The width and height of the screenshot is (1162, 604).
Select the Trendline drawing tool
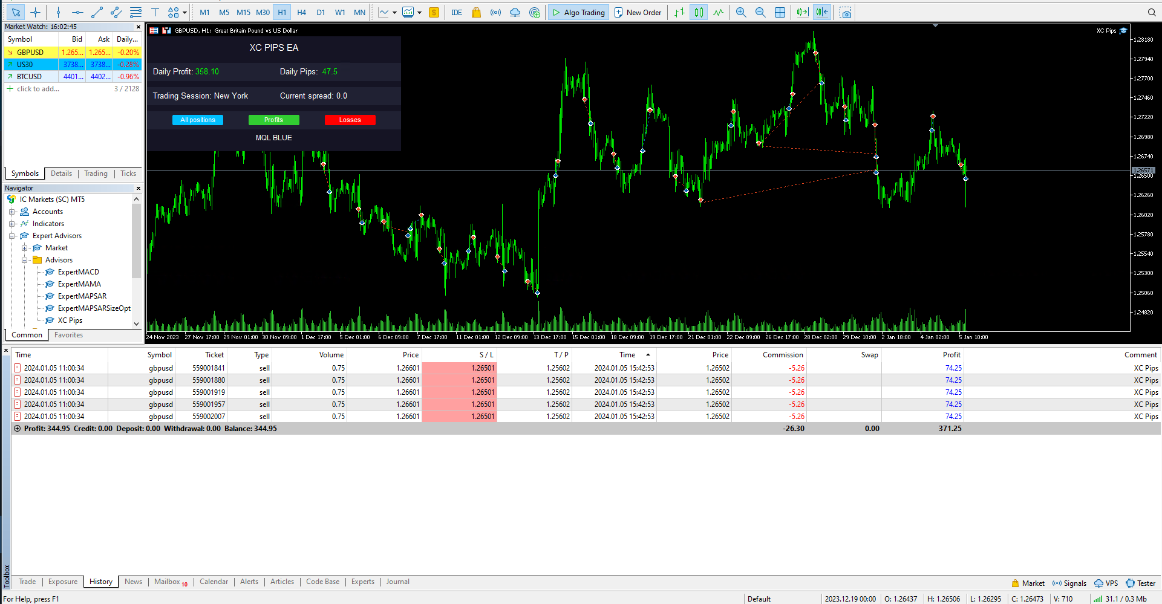[97, 12]
